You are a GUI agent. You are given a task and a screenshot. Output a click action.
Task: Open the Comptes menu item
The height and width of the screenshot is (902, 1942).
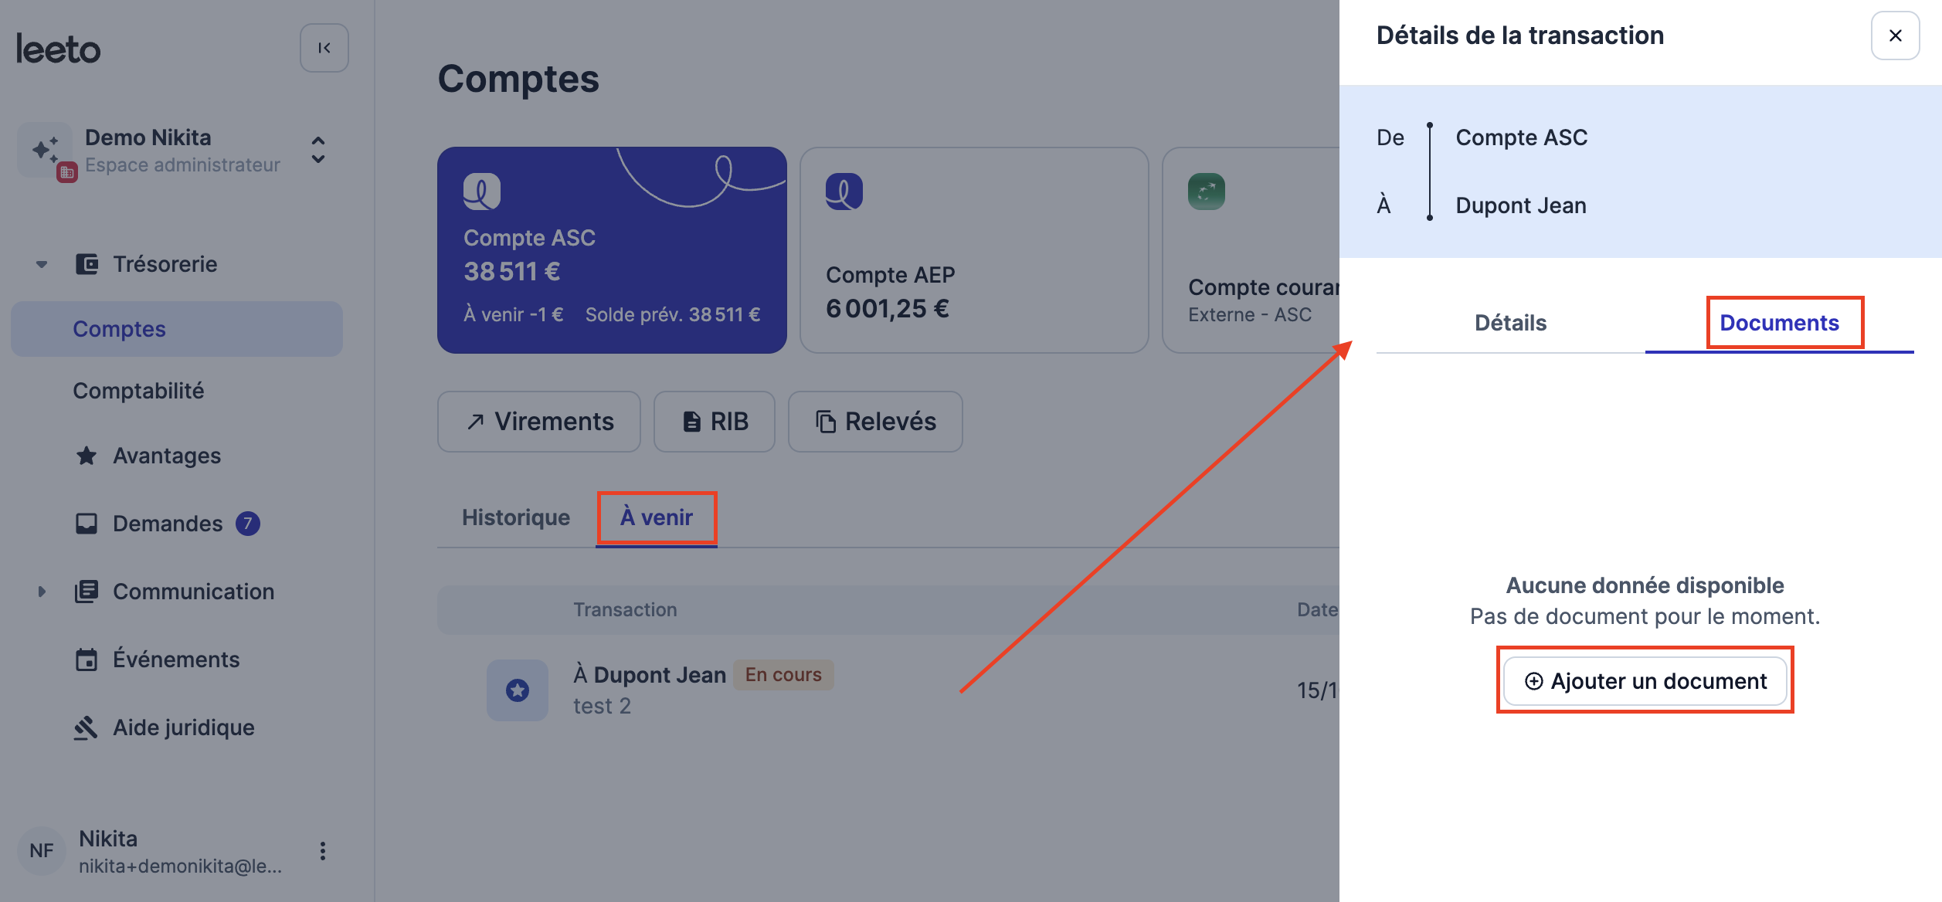(177, 329)
